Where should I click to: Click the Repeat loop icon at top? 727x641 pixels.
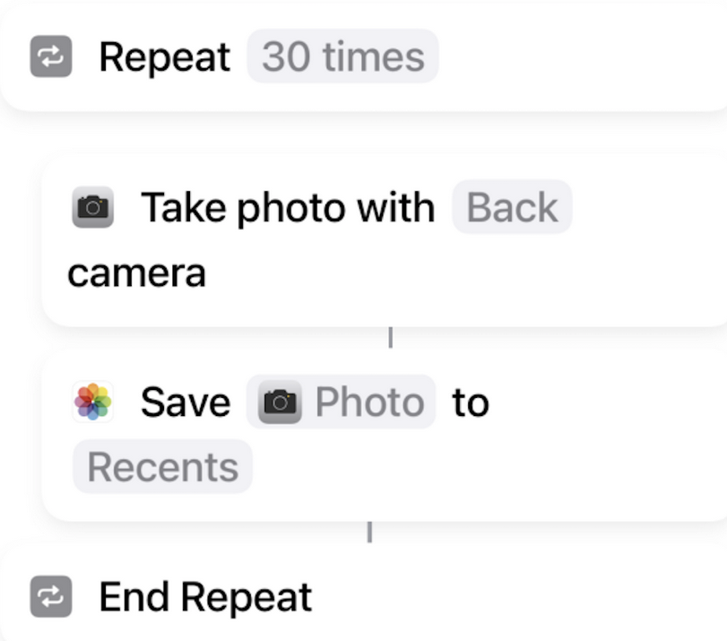click(x=50, y=57)
